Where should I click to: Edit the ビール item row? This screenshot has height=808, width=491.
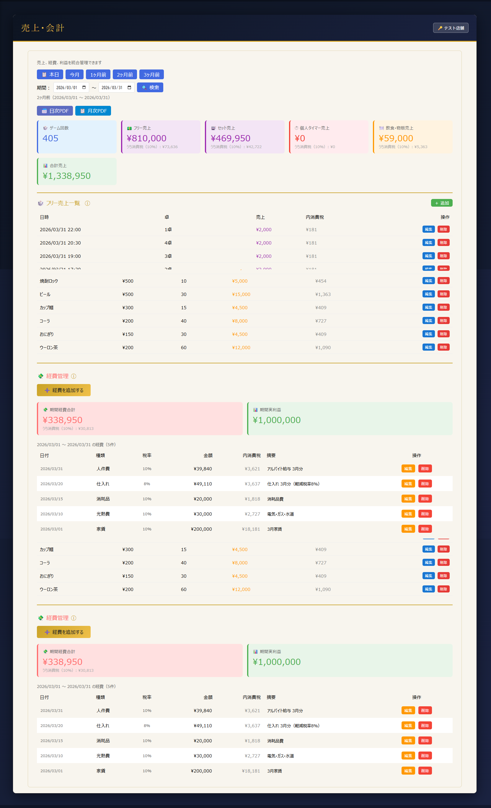(x=428, y=294)
